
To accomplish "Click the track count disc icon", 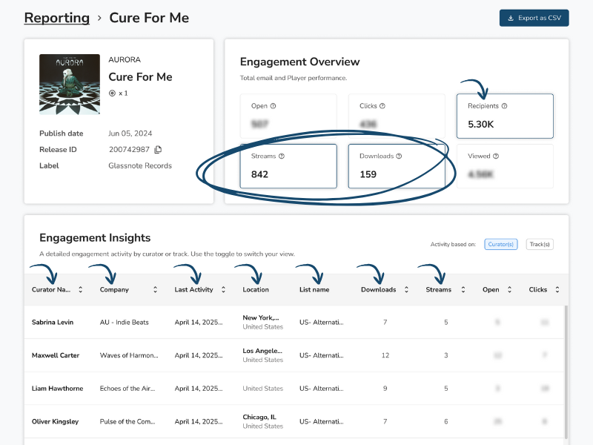I will (112, 93).
